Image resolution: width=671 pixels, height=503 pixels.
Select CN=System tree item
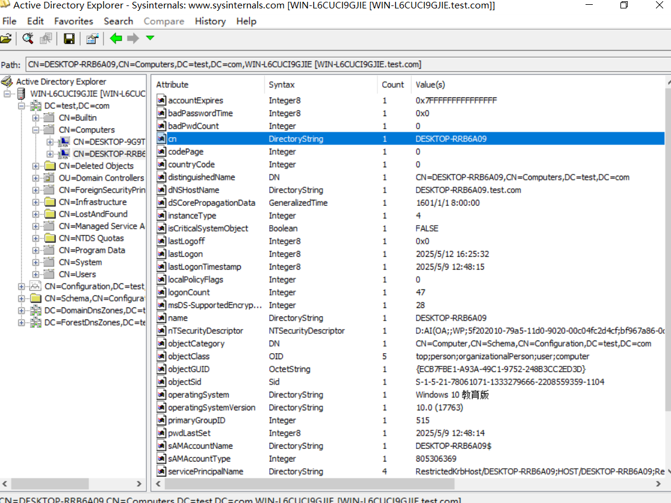point(80,262)
